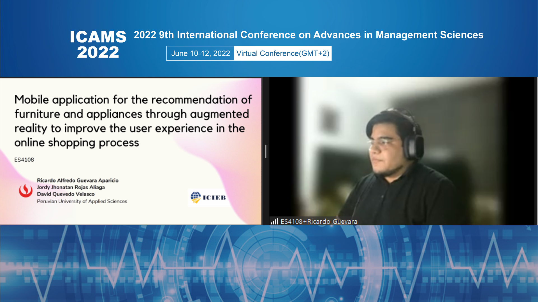Click the 'Virtual Conference(GMT+2)' label

(283, 53)
